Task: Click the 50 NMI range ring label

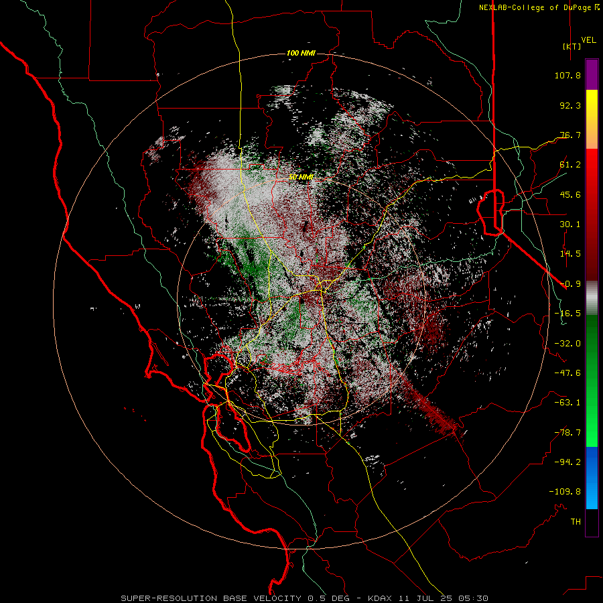Action: point(301,177)
